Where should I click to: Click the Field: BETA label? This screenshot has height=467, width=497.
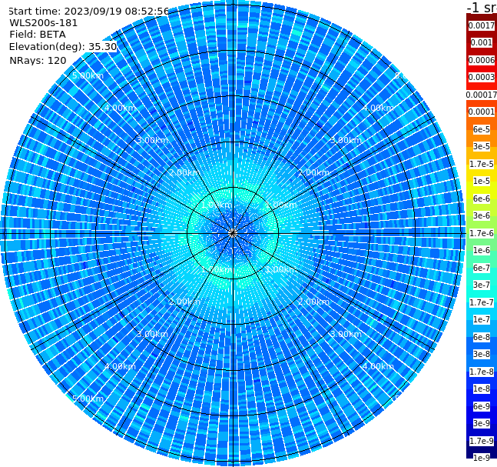coord(38,35)
